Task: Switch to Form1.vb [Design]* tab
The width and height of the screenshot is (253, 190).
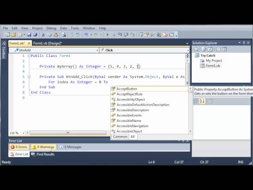Action: pos(47,43)
